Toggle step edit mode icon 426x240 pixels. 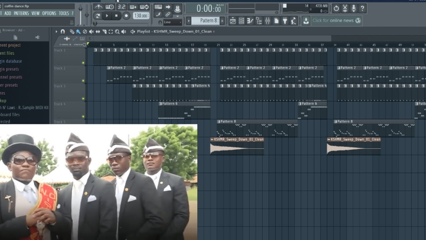click(158, 14)
